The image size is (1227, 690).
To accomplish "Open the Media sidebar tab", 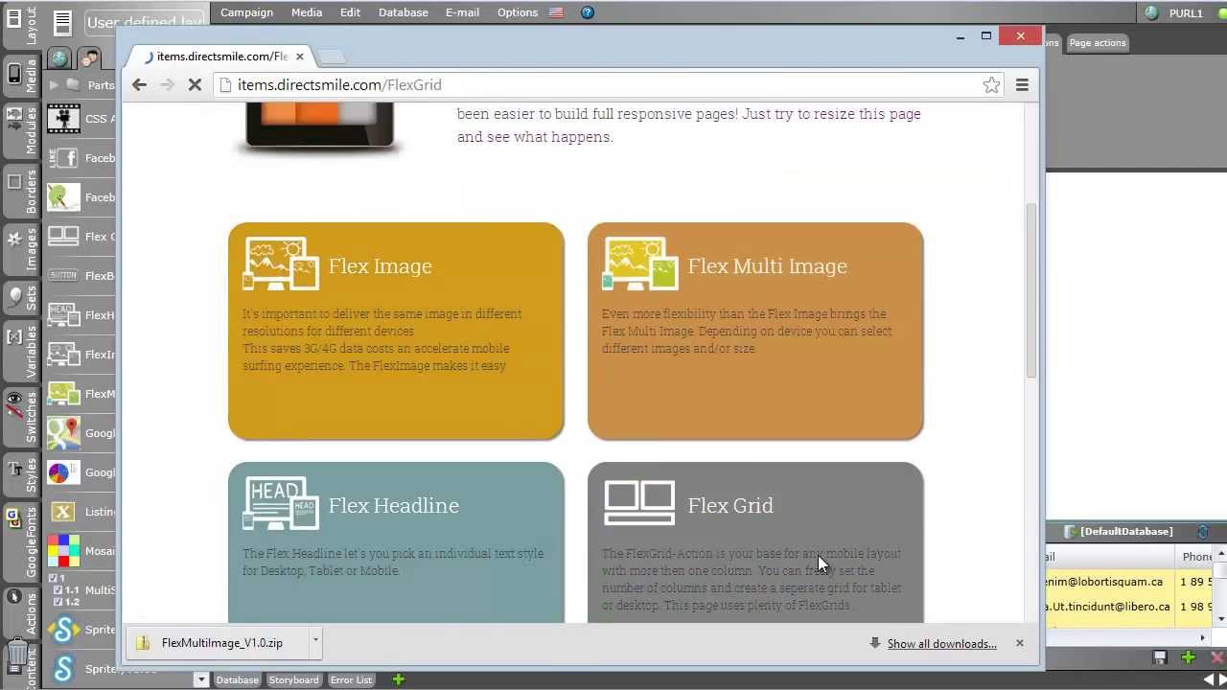I will pyautogui.click(x=21, y=77).
